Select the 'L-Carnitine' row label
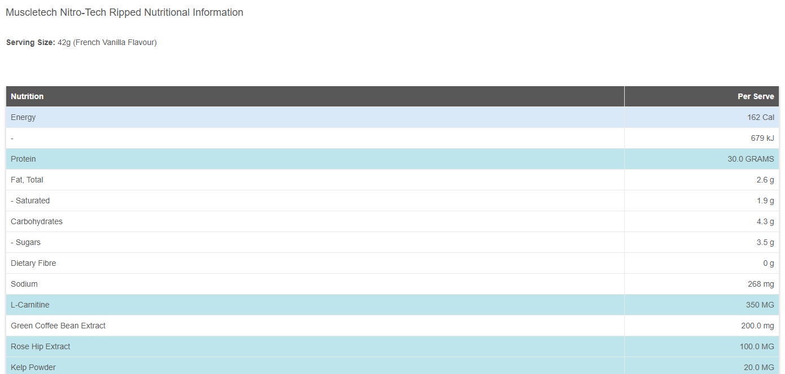This screenshot has height=374, width=785. [x=30, y=305]
